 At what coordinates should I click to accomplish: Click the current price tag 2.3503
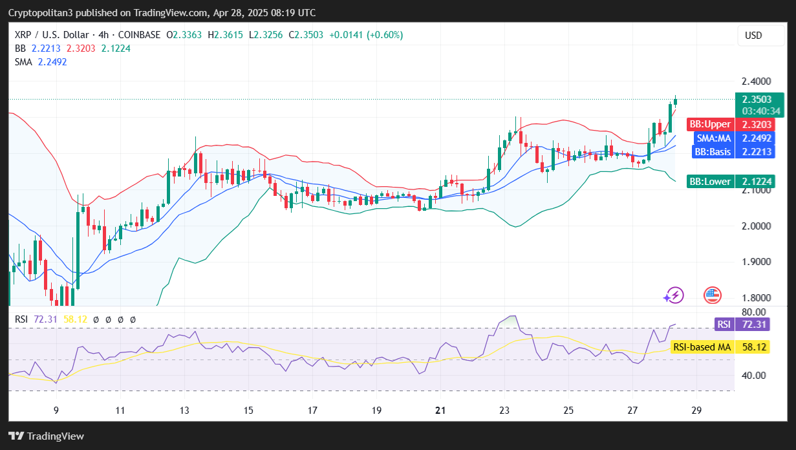coord(759,100)
